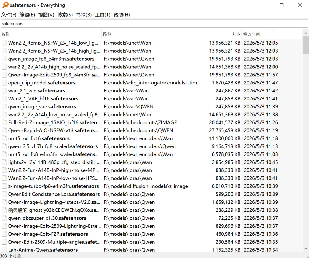Click path F:\models\clip_interrogator\models--tim…

(152, 83)
